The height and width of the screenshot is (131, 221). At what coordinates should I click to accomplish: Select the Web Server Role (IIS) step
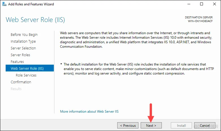pyautogui.click(x=30, y=68)
